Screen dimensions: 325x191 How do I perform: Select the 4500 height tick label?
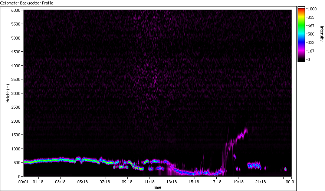(16, 52)
